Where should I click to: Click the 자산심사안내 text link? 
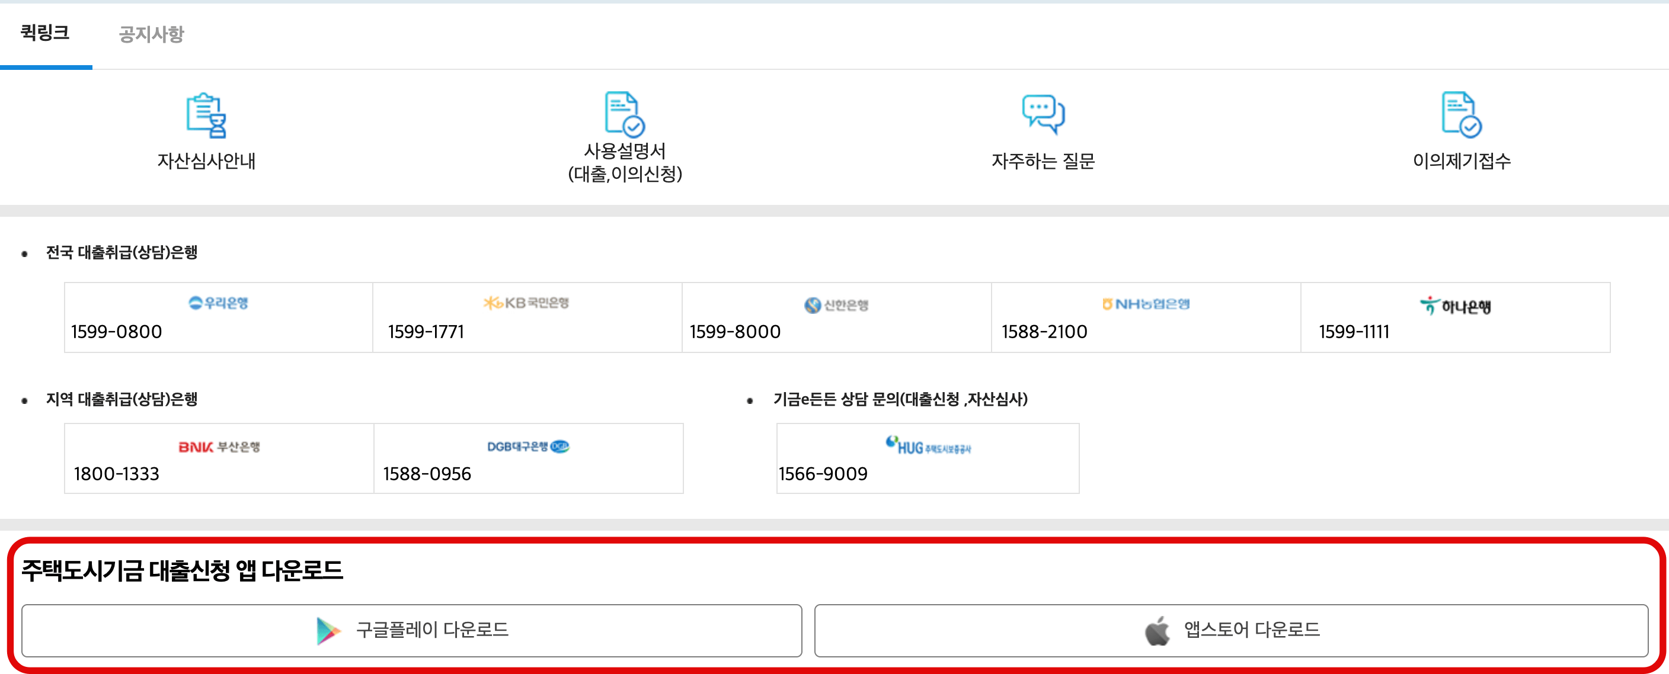(x=207, y=161)
